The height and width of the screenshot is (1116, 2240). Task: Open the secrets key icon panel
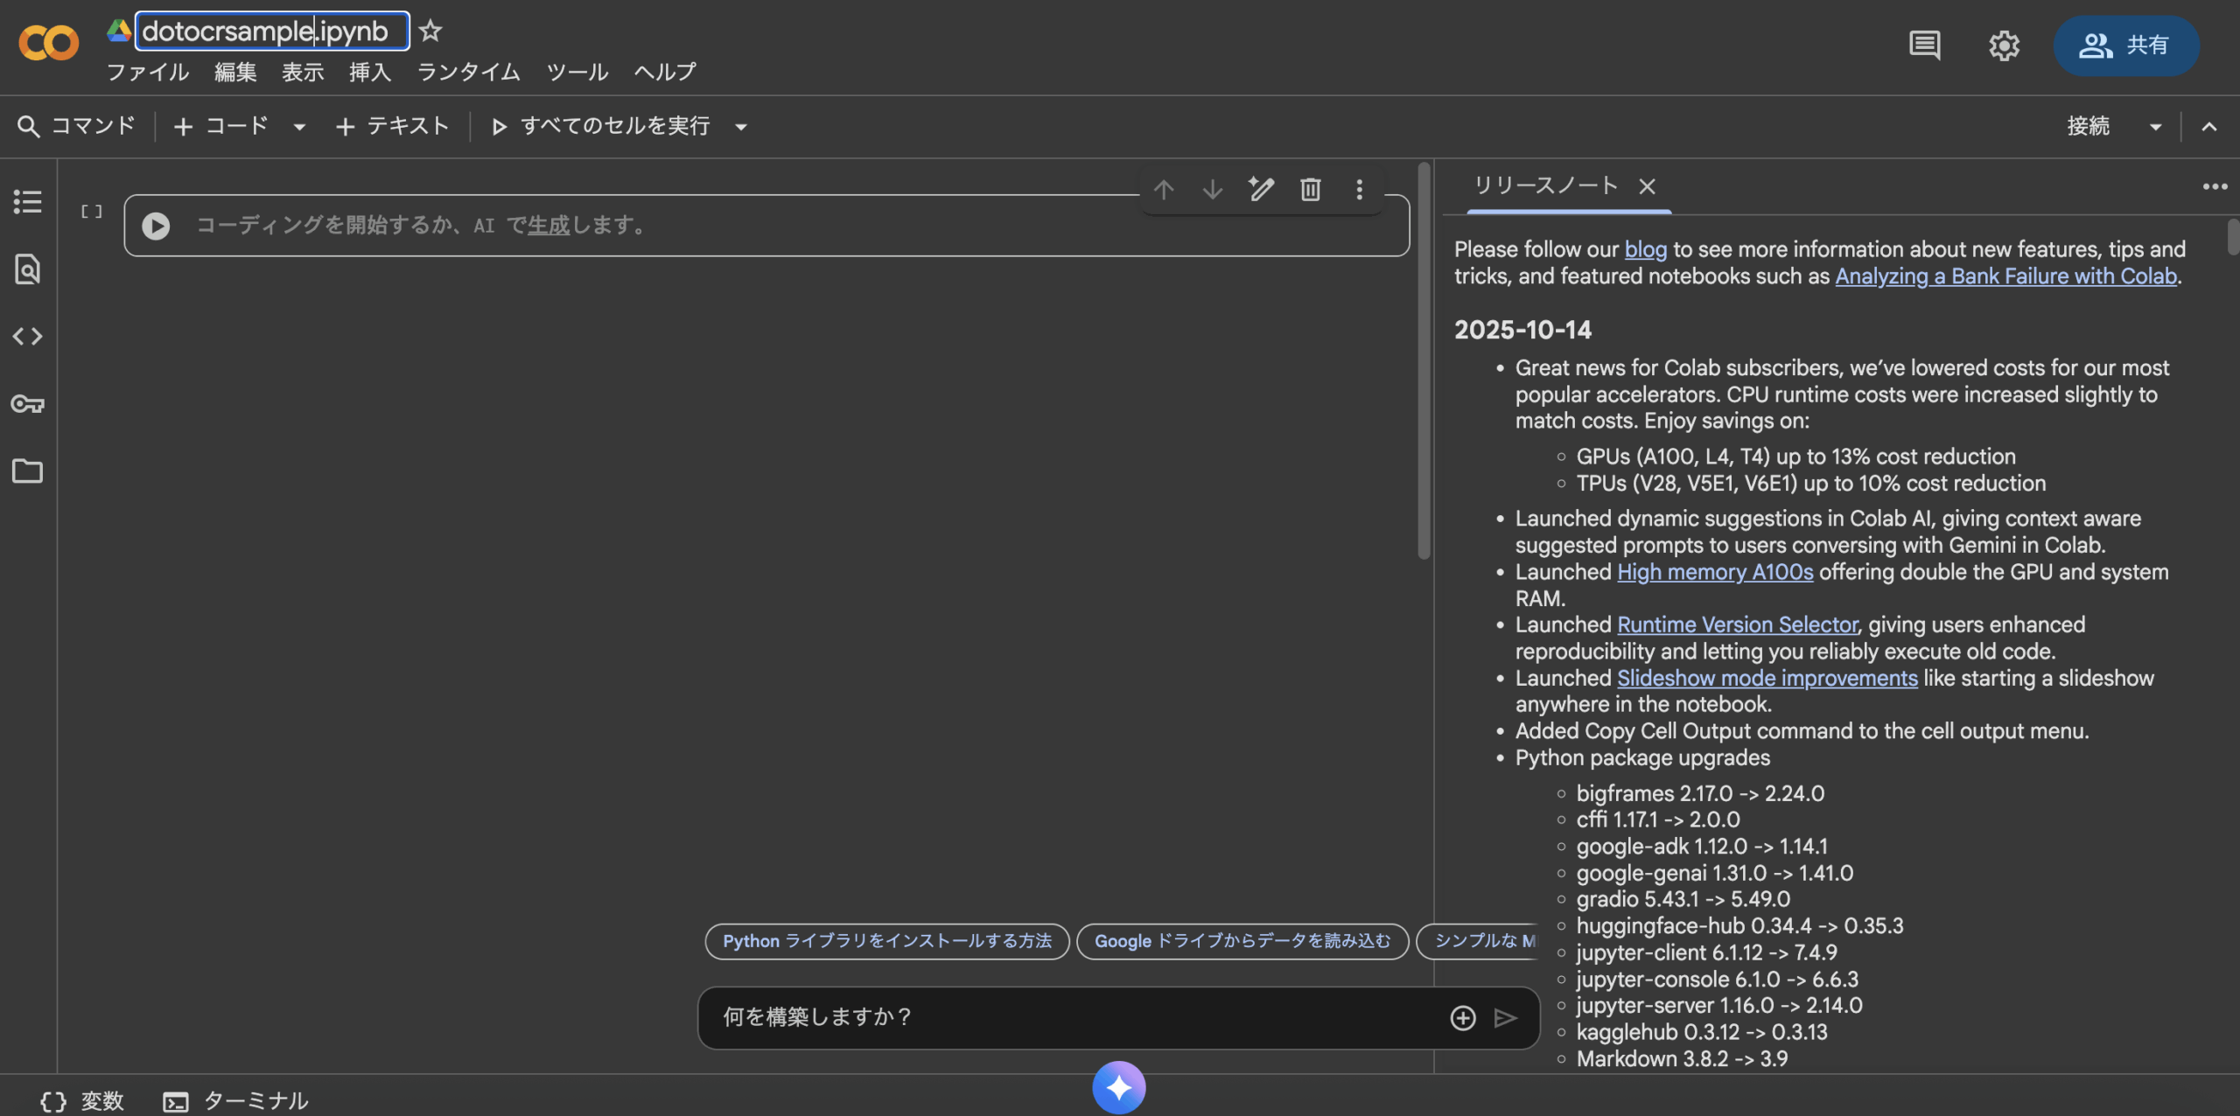(x=27, y=404)
